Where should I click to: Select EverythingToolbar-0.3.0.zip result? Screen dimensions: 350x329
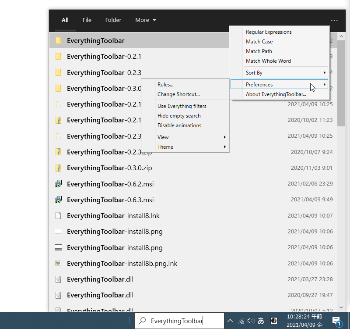(x=193, y=168)
